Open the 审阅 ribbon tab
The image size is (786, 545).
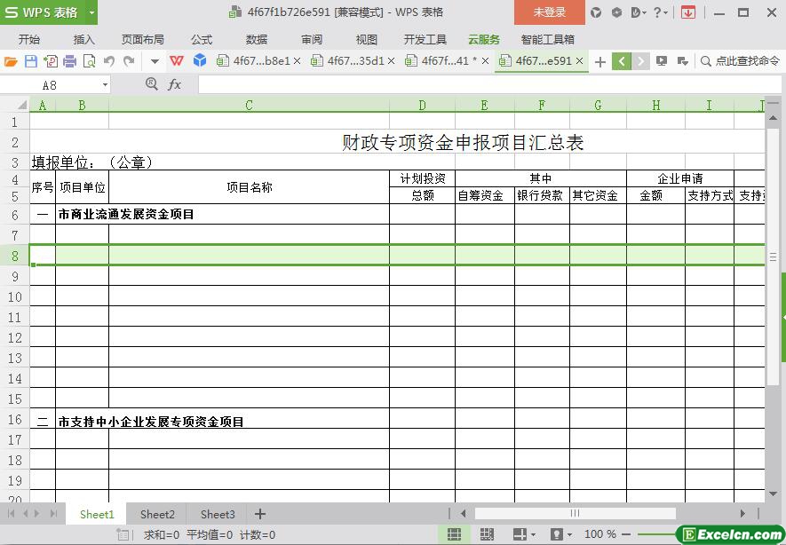click(x=312, y=39)
